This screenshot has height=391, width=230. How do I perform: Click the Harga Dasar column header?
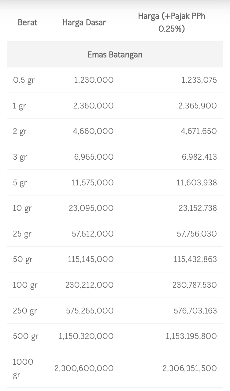[84, 22]
